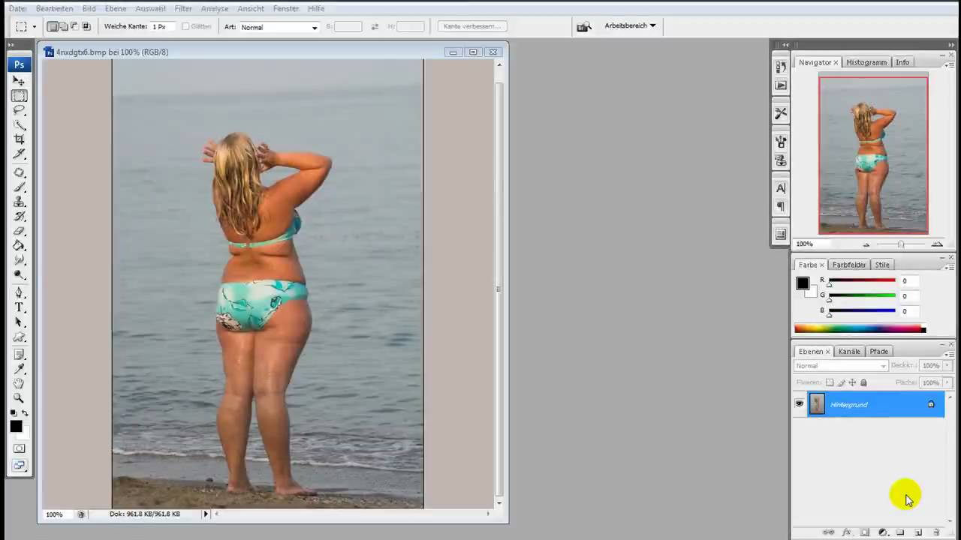Open the Arbeitsbereich workspace dropdown
961x540 pixels.
(630, 25)
